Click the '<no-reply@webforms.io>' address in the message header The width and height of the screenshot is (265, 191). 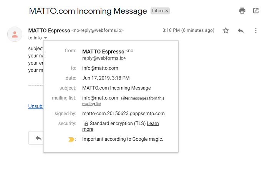(98, 30)
